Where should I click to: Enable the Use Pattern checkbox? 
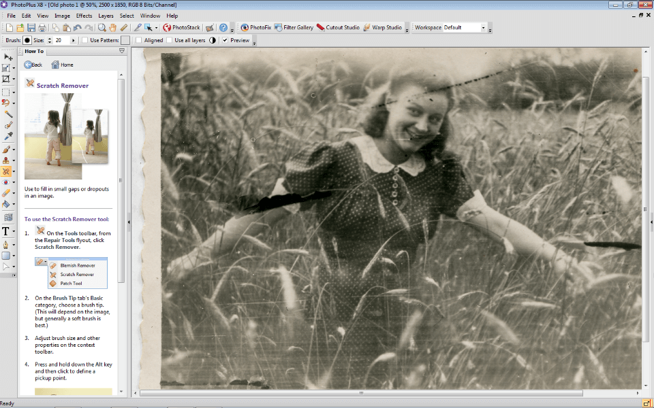coord(85,40)
